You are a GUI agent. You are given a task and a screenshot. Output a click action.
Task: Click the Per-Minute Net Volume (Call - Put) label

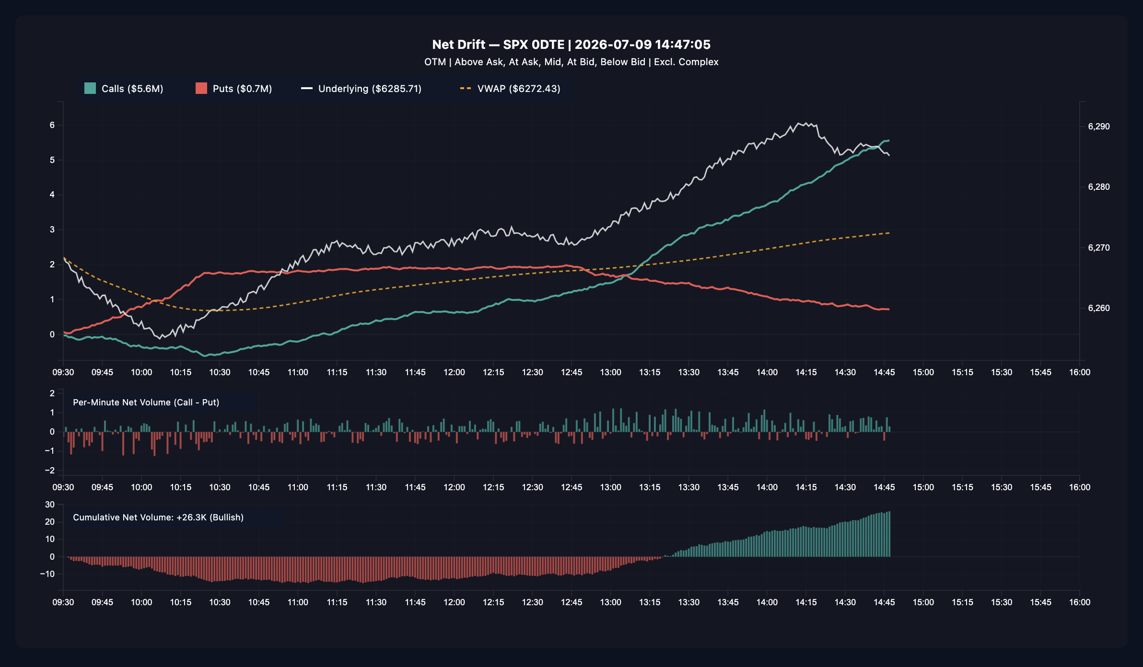click(x=146, y=402)
